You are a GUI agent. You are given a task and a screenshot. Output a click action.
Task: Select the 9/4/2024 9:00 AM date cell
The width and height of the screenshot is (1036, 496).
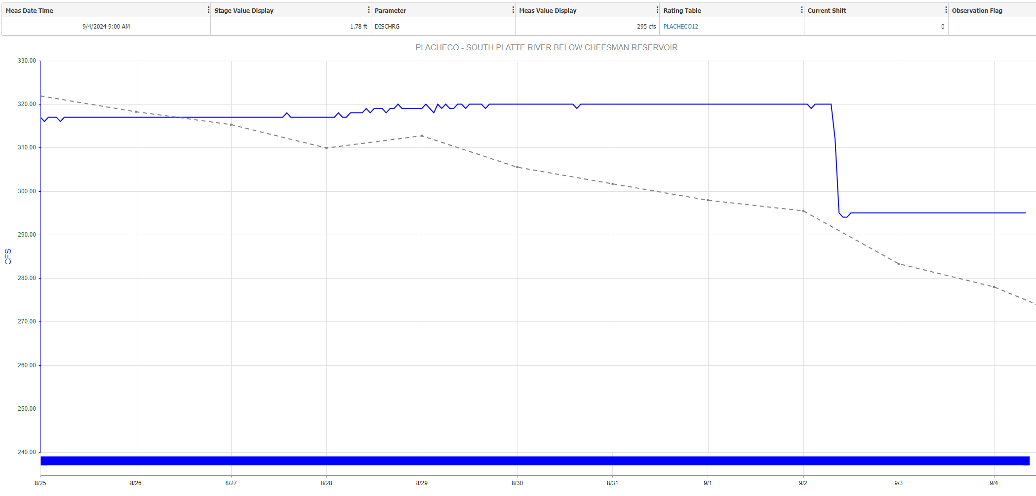click(x=106, y=27)
